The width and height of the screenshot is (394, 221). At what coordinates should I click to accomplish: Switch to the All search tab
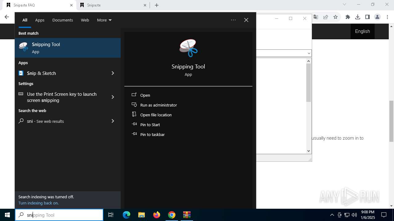pos(25,20)
